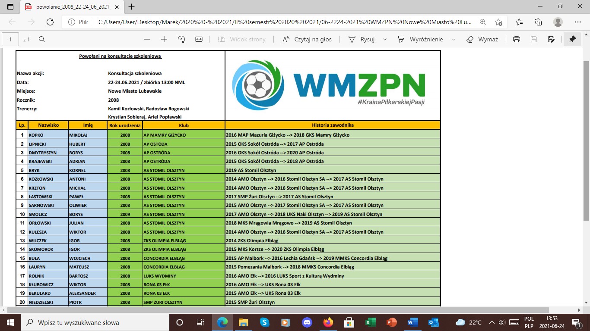
Task: Fit PDF to page width
Action: tap(199, 39)
